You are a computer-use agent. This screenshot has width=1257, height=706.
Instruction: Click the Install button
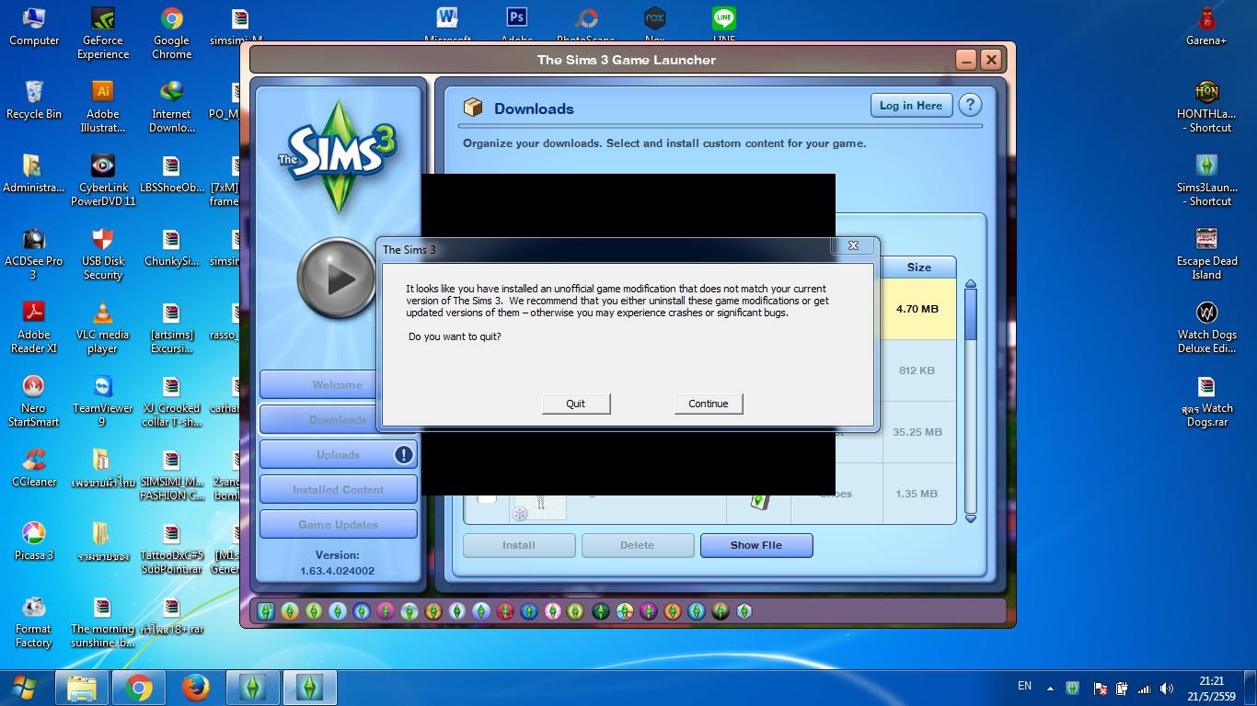[x=519, y=545]
